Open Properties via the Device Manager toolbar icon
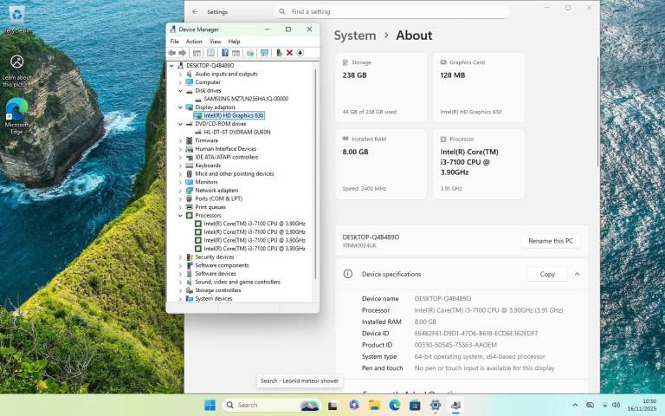The width and height of the screenshot is (665, 416). [210, 53]
